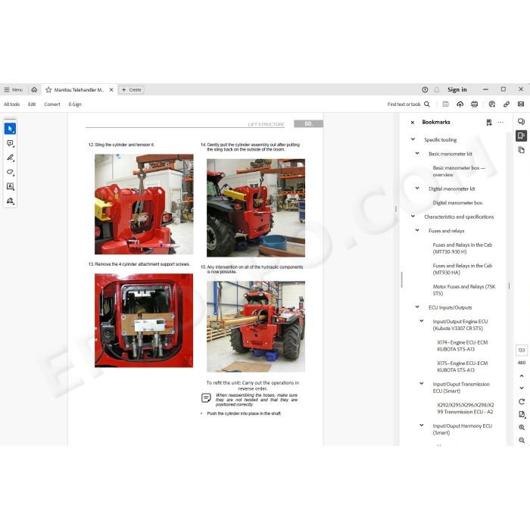
Task: Collapse Input/Ouput Transmission ECU bookmark
Action: tap(422, 384)
